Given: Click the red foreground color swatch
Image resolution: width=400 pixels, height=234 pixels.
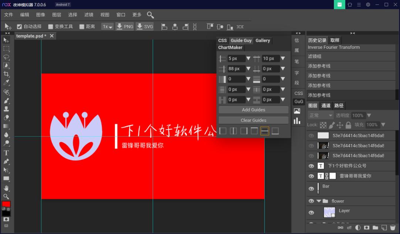Looking at the screenshot, I should pos(6,204).
